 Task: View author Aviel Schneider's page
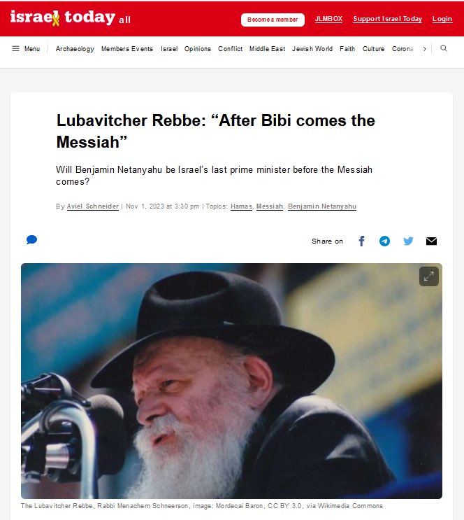[93, 206]
